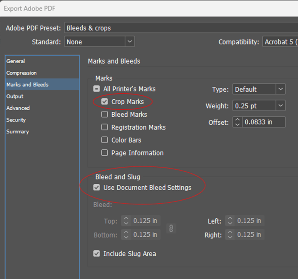This screenshot has height=279, width=298.
Task: Enable the Bleed Marks checkbox
Action: [104, 115]
